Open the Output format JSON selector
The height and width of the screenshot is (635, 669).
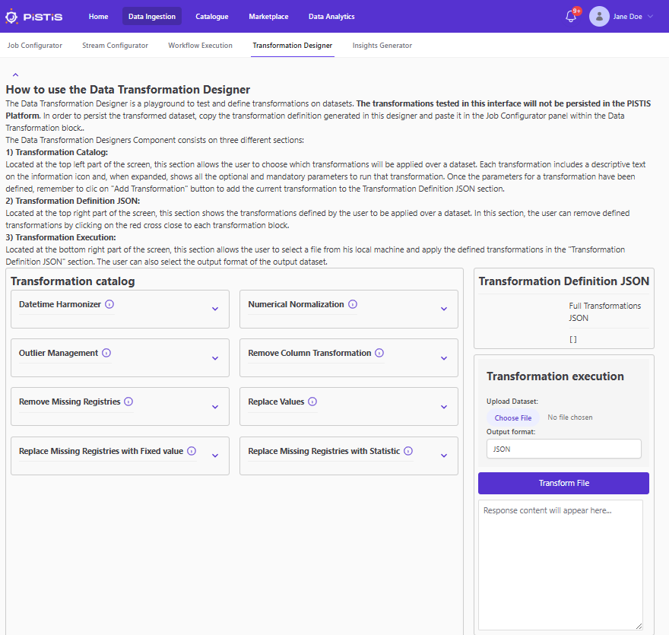(x=563, y=449)
